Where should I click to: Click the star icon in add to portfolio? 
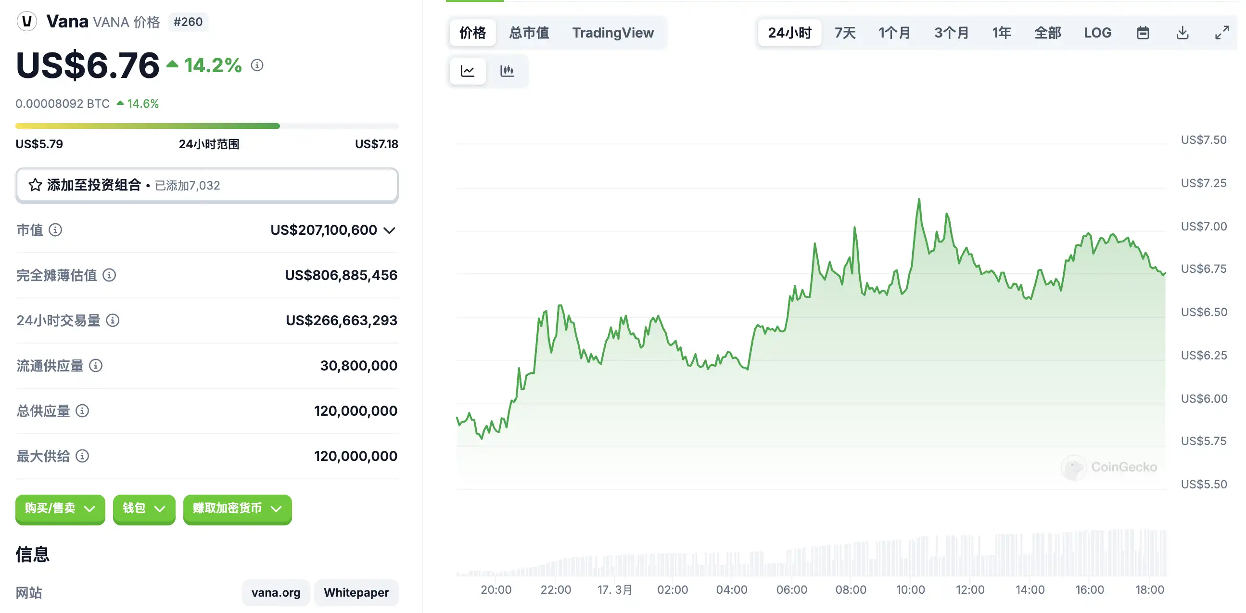(35, 185)
